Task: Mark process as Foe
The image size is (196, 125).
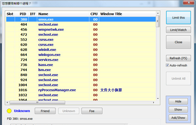Action: coord(92,111)
